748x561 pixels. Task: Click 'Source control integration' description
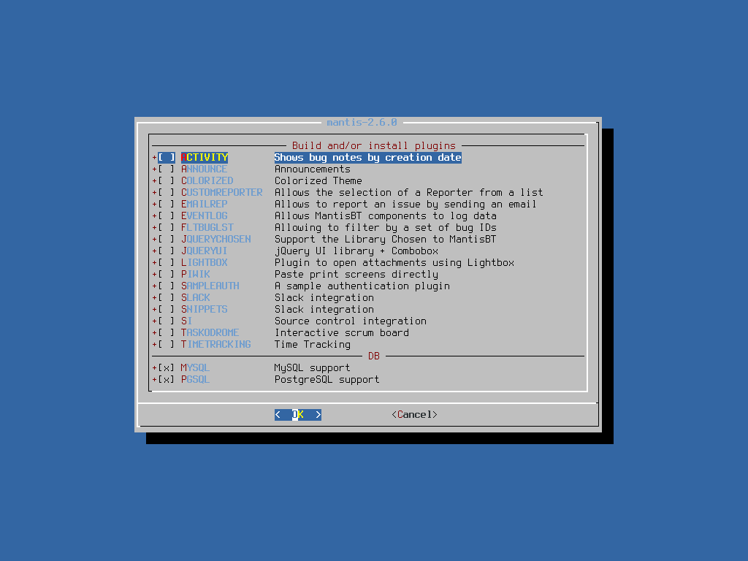tap(351, 321)
